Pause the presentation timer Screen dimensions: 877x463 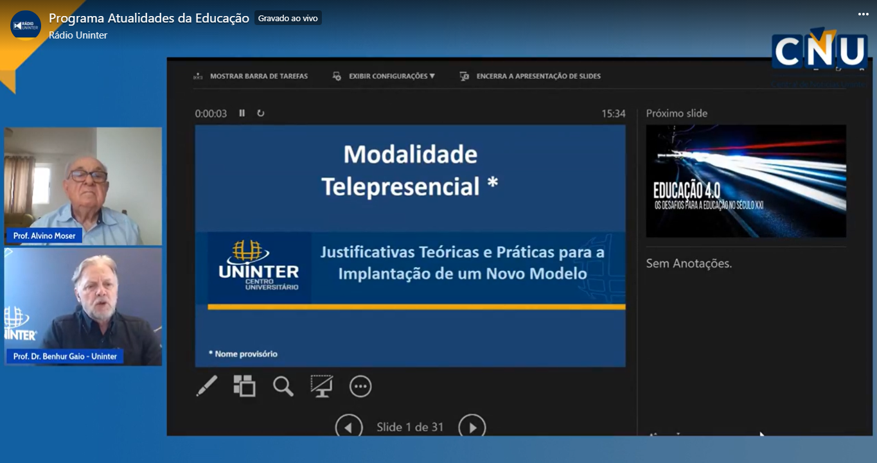[x=242, y=113]
